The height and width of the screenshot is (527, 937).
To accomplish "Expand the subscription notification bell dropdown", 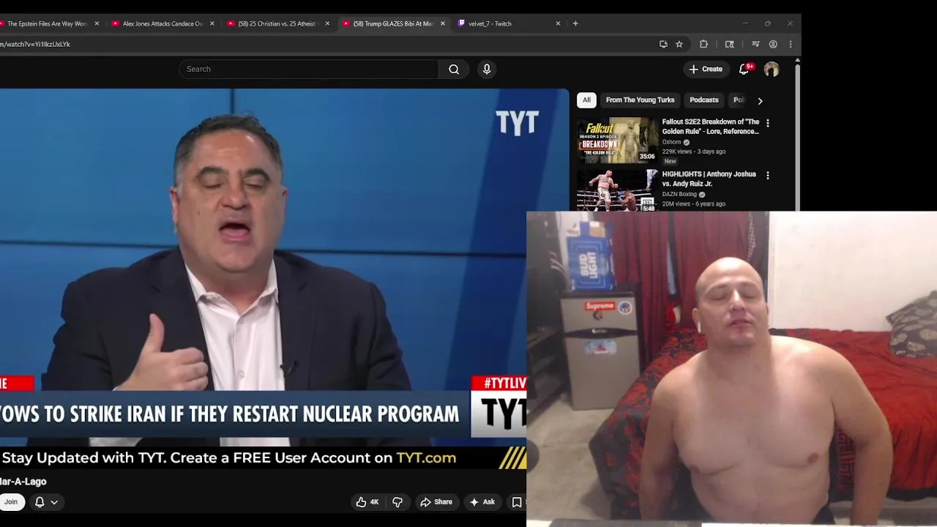I will coord(46,502).
